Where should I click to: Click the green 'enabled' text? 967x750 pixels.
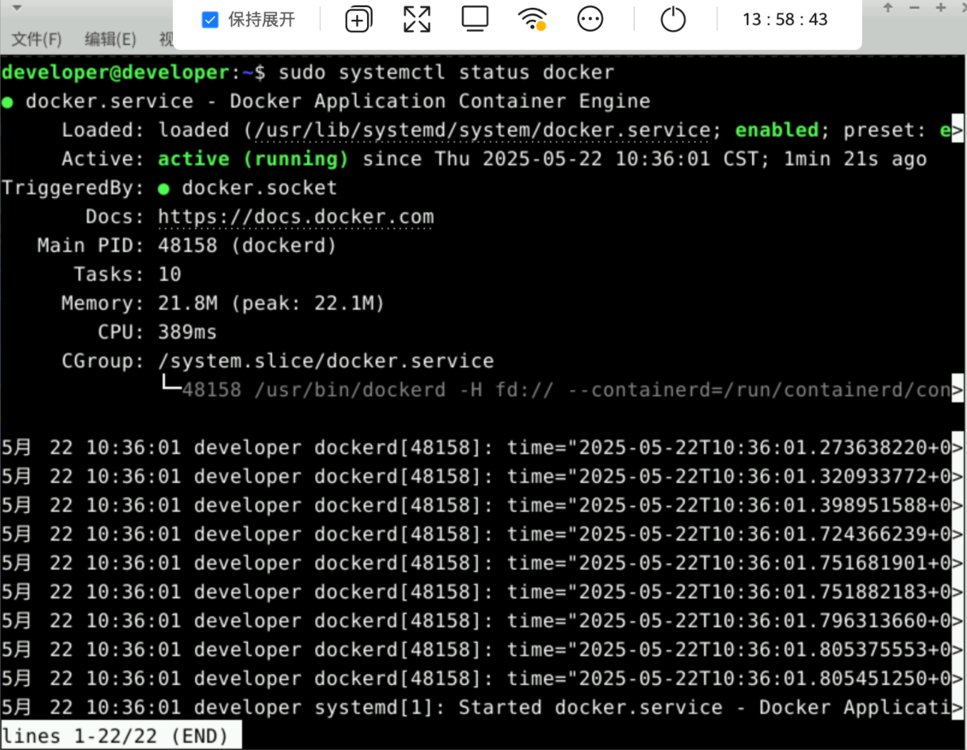coord(777,130)
